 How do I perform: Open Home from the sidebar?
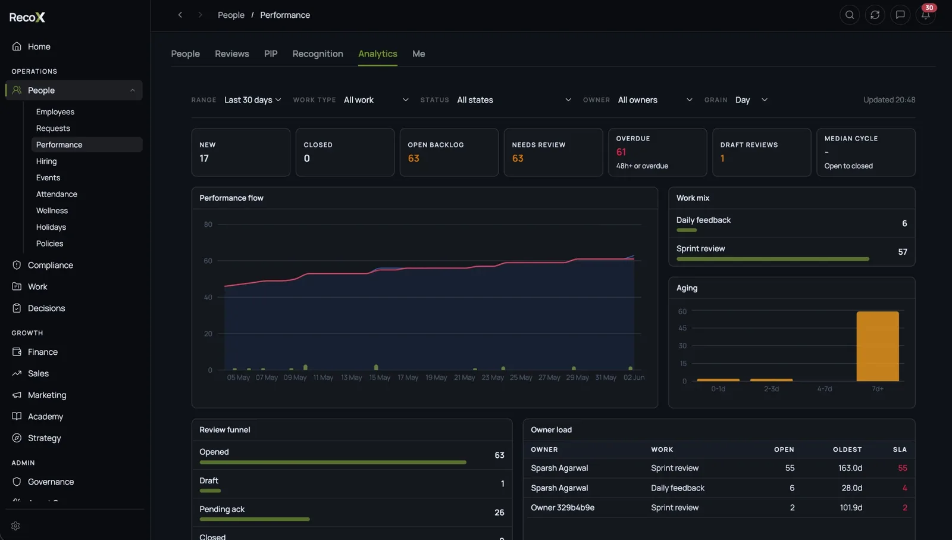(39, 46)
